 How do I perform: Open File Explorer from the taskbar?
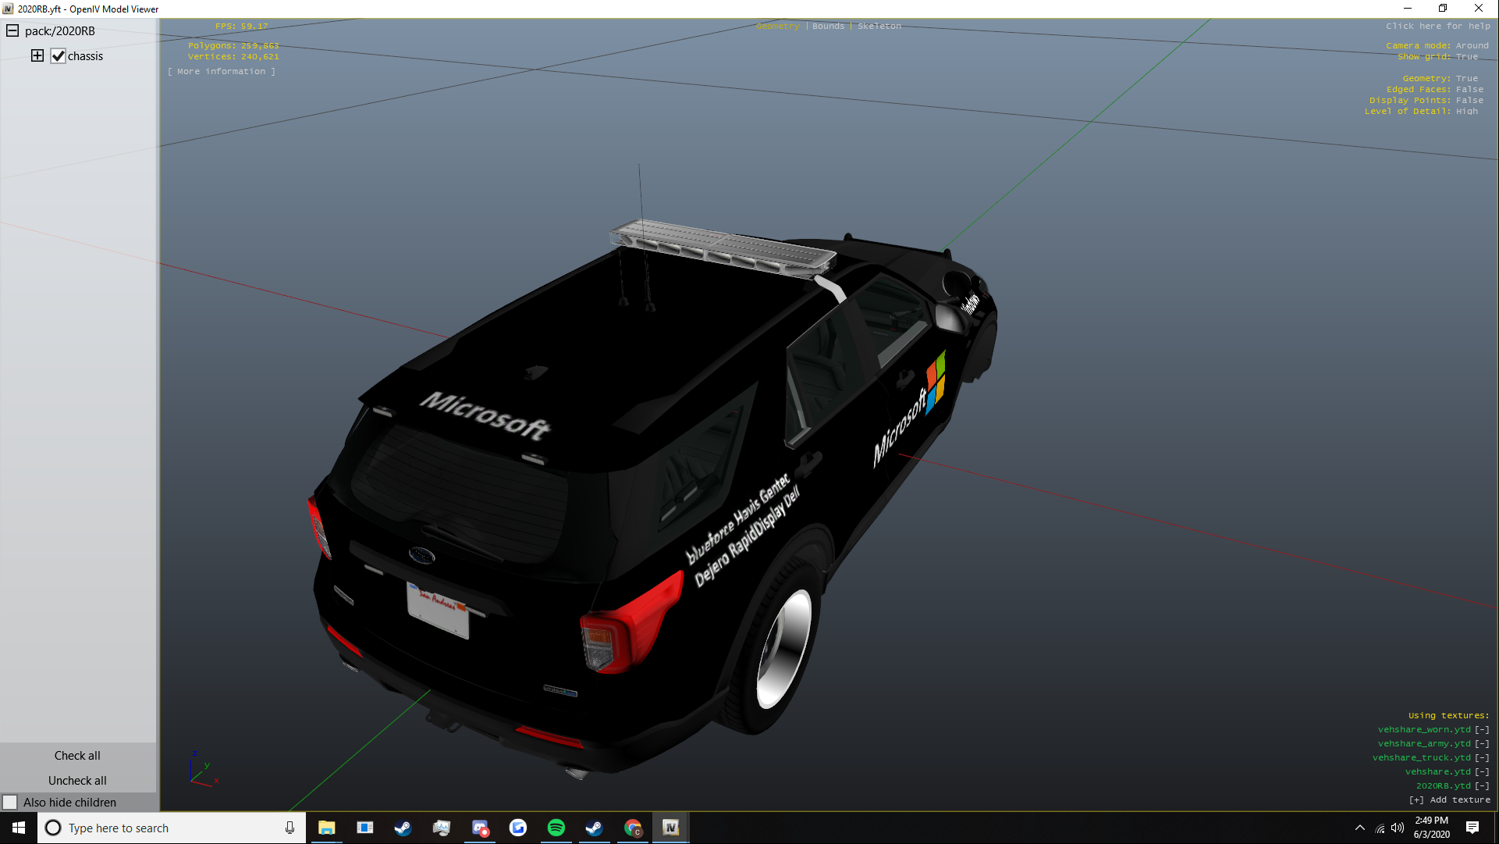(326, 828)
